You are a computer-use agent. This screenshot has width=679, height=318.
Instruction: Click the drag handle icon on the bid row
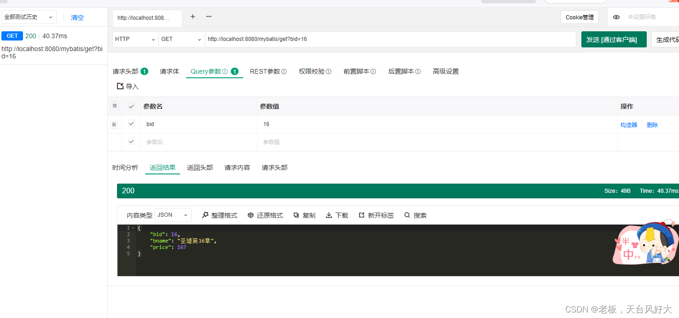point(114,124)
